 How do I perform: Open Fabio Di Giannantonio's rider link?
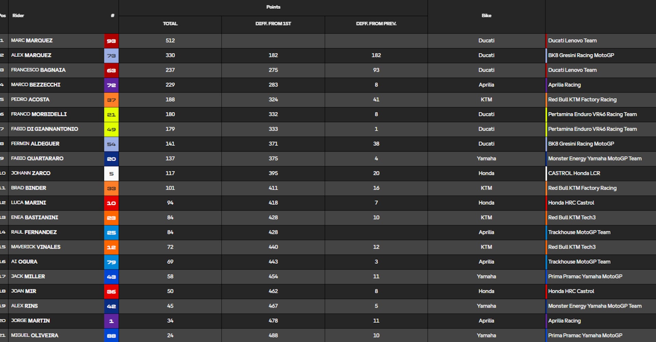[x=44, y=129]
